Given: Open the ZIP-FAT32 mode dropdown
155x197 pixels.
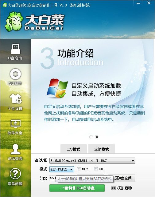Looking at the screenshot, I should 62,169.
